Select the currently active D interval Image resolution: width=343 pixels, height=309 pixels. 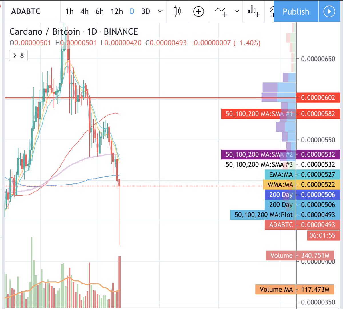point(132,11)
